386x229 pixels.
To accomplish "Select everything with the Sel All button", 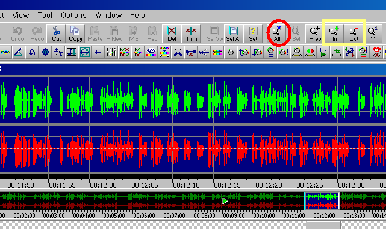I will (234, 34).
